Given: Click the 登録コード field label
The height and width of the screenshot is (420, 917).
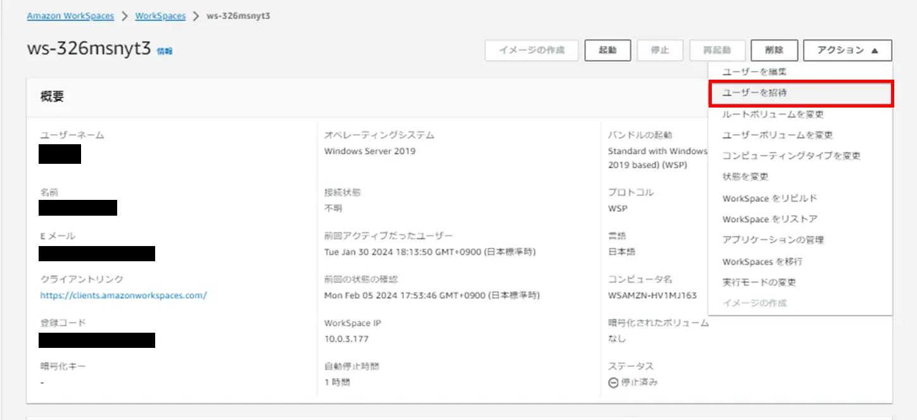Looking at the screenshot, I should pos(63,323).
